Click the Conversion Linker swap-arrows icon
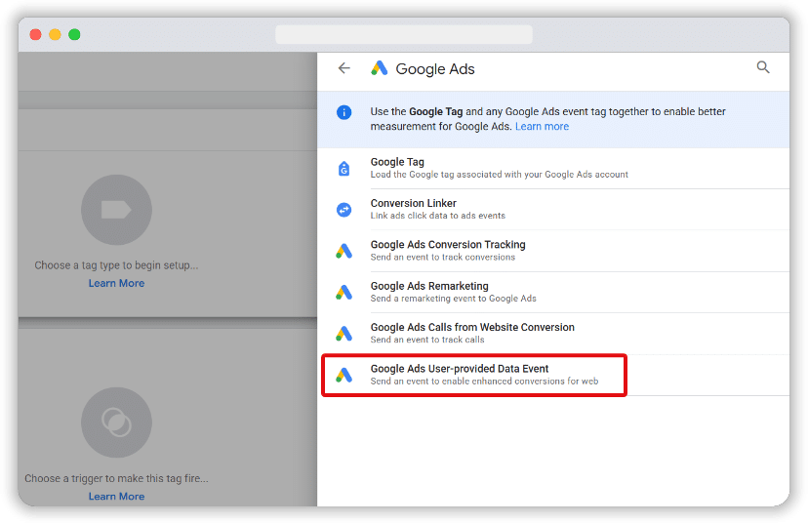The image size is (808, 523). click(344, 210)
